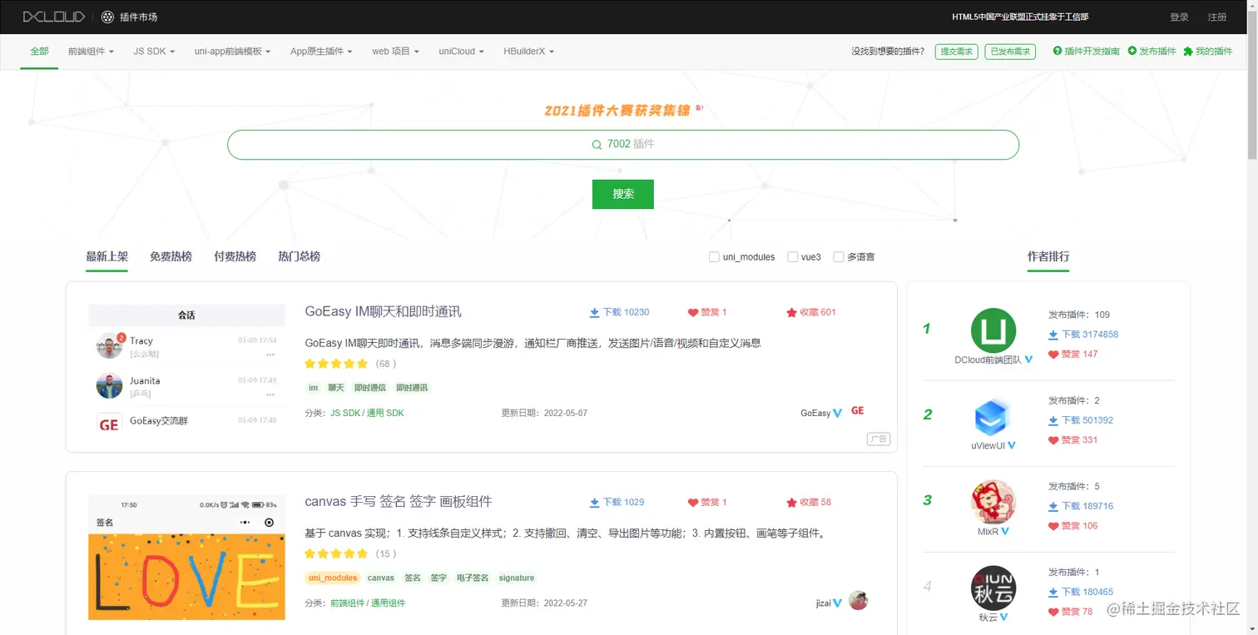The height and width of the screenshot is (635, 1258).
Task: Click the jizai author avatar
Action: point(858,601)
